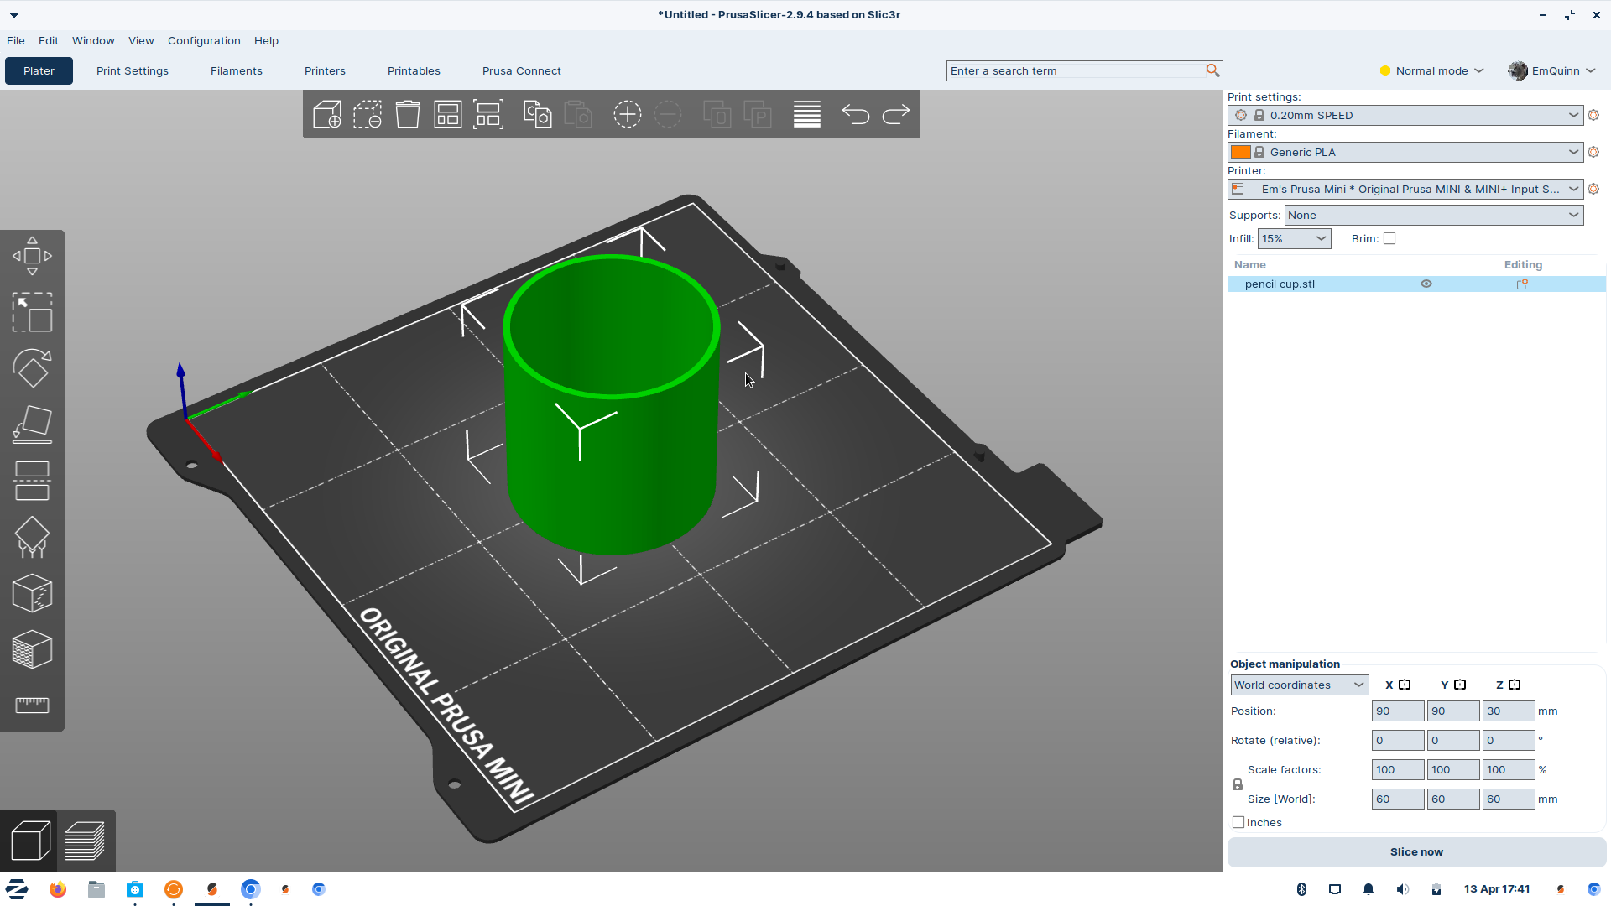Select the Place on face tool

pos(32,424)
